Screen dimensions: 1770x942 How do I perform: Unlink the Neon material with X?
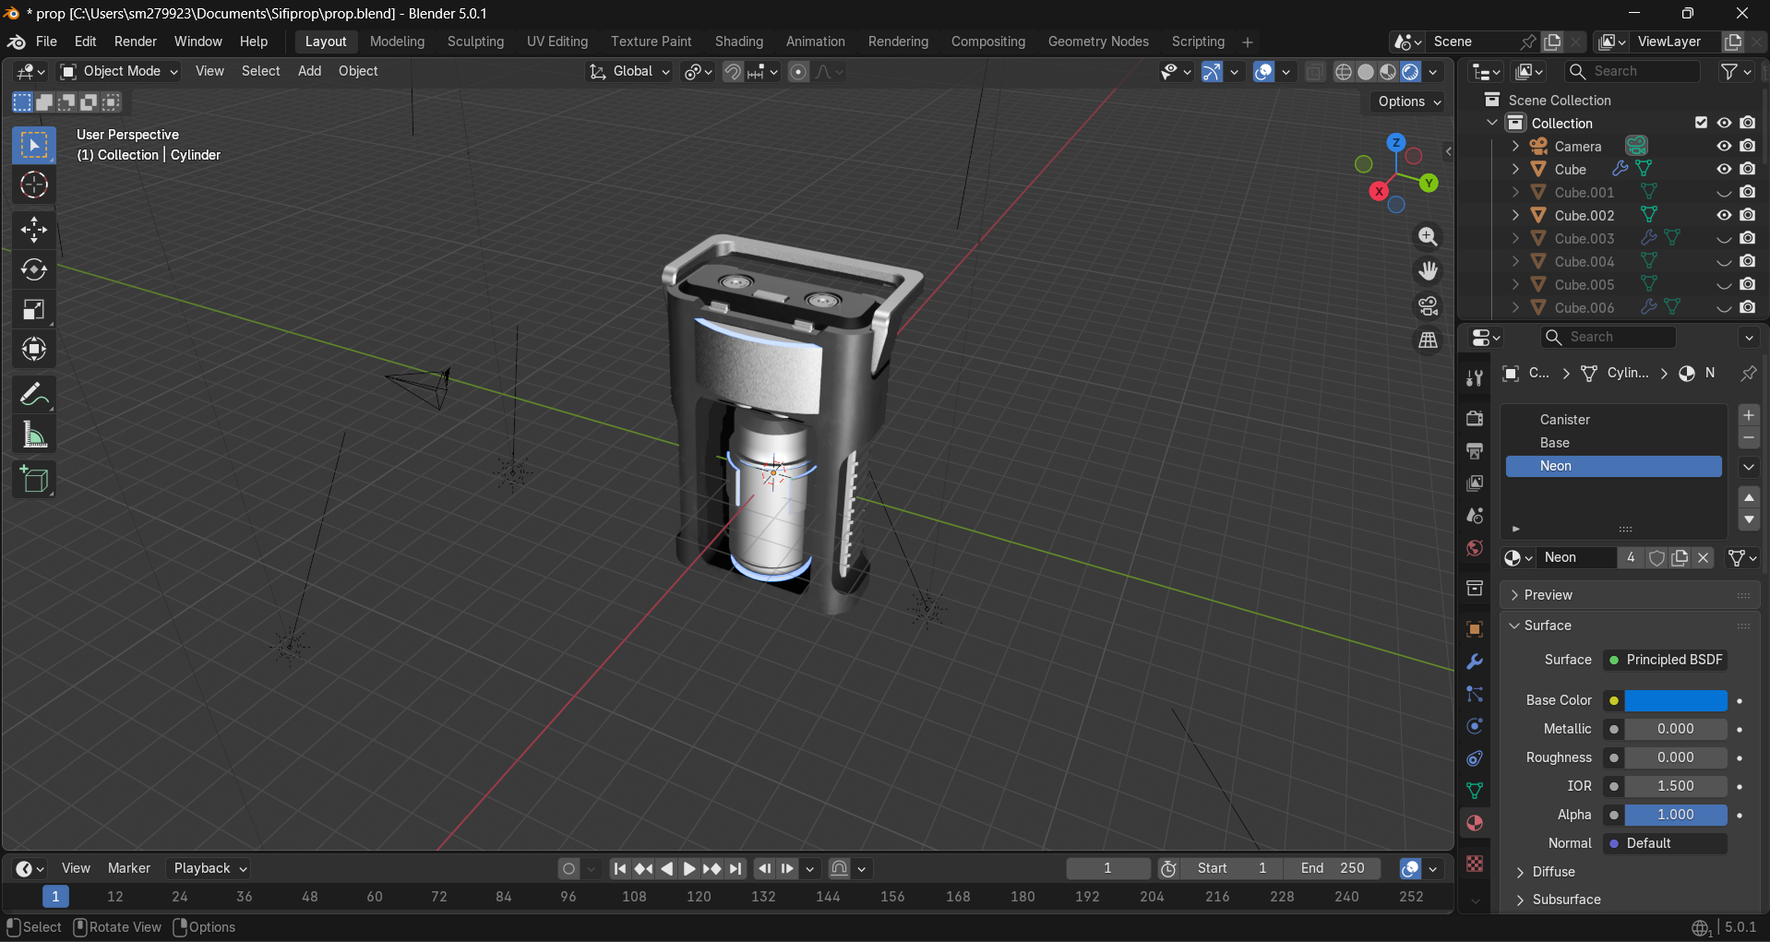tap(1704, 557)
